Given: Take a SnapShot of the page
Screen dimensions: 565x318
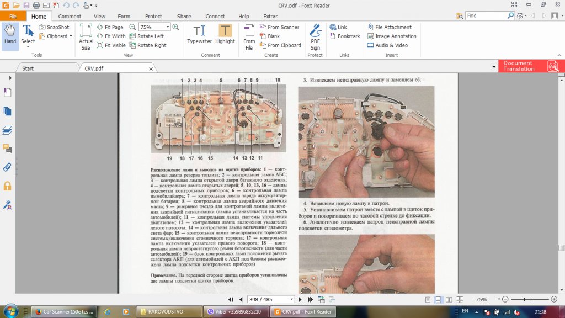Looking at the screenshot, I should pos(54,27).
